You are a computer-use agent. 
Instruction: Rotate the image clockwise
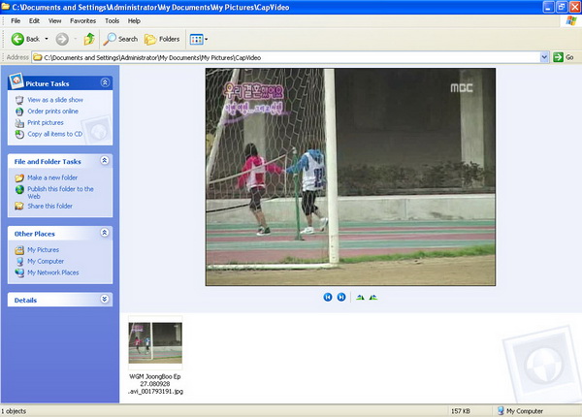(x=360, y=297)
